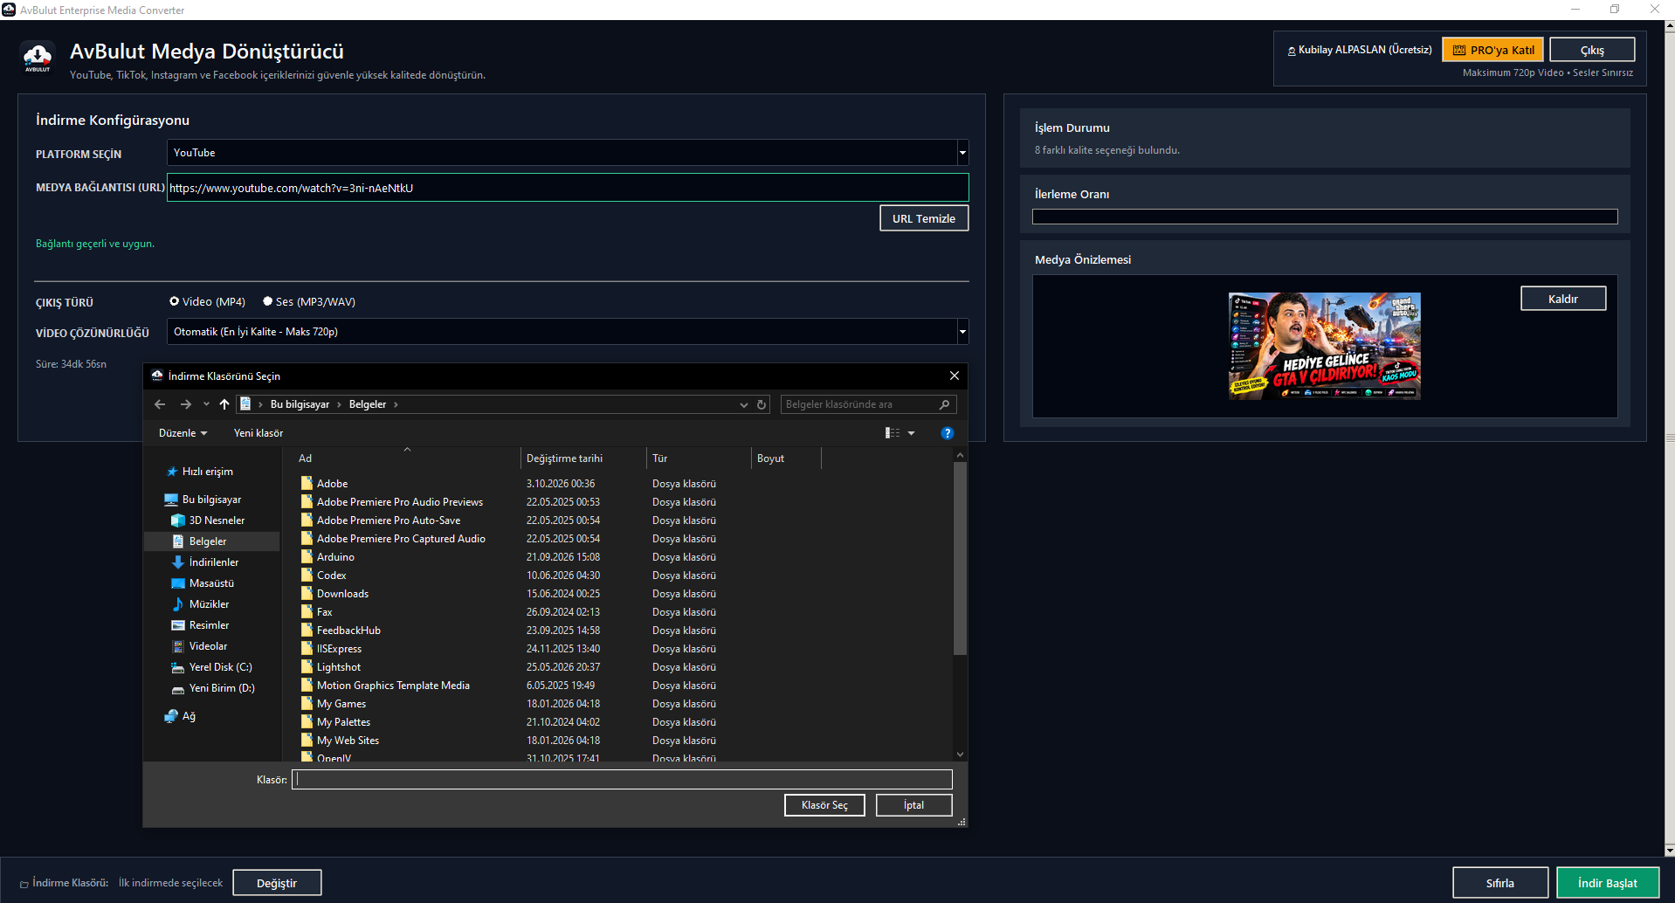Open Videolar in the navigation pane
This screenshot has height=903, width=1675.
(208, 646)
